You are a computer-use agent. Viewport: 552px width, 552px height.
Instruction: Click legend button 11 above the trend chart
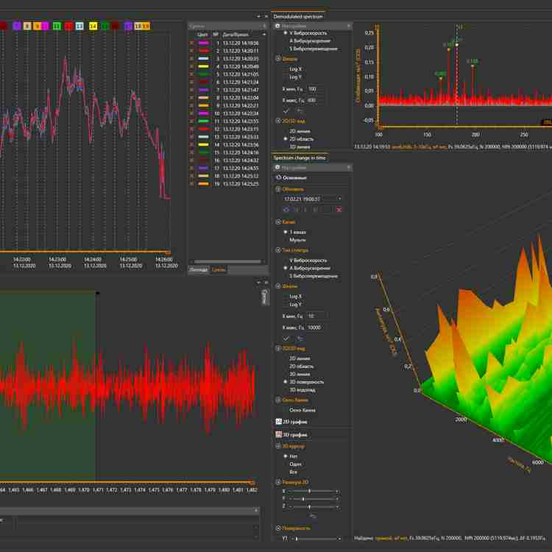tap(57, 26)
